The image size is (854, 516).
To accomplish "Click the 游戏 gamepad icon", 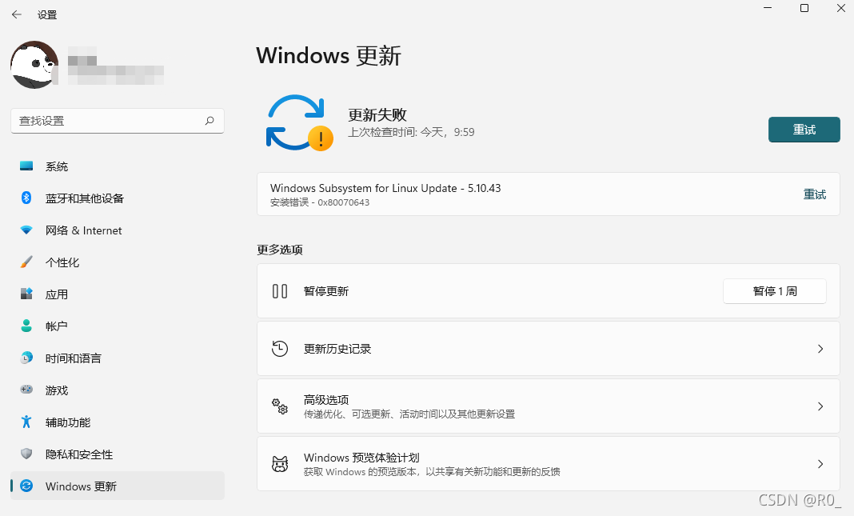I will coord(26,390).
